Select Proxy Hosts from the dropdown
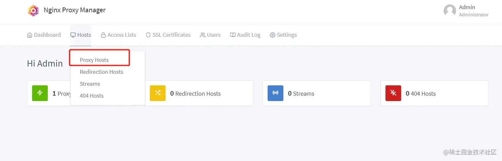This screenshot has height=161, width=502. pos(94,60)
